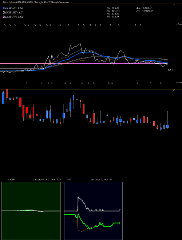Click the white DOW MT legend swatch
Screen dimensions: 182x240
click(x=4, y=12)
